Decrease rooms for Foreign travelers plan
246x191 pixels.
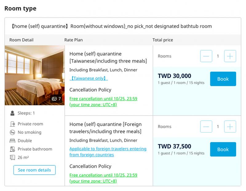(x=206, y=127)
